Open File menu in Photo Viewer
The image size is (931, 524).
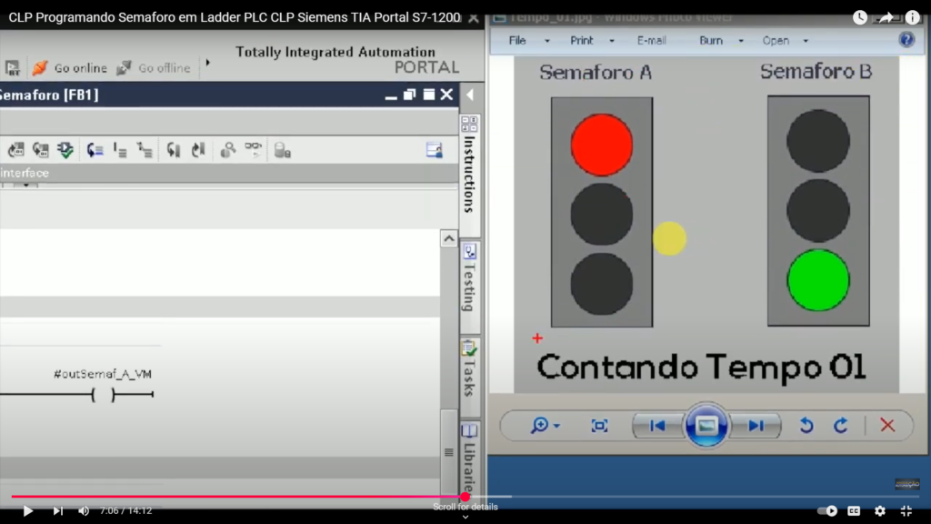coord(517,40)
